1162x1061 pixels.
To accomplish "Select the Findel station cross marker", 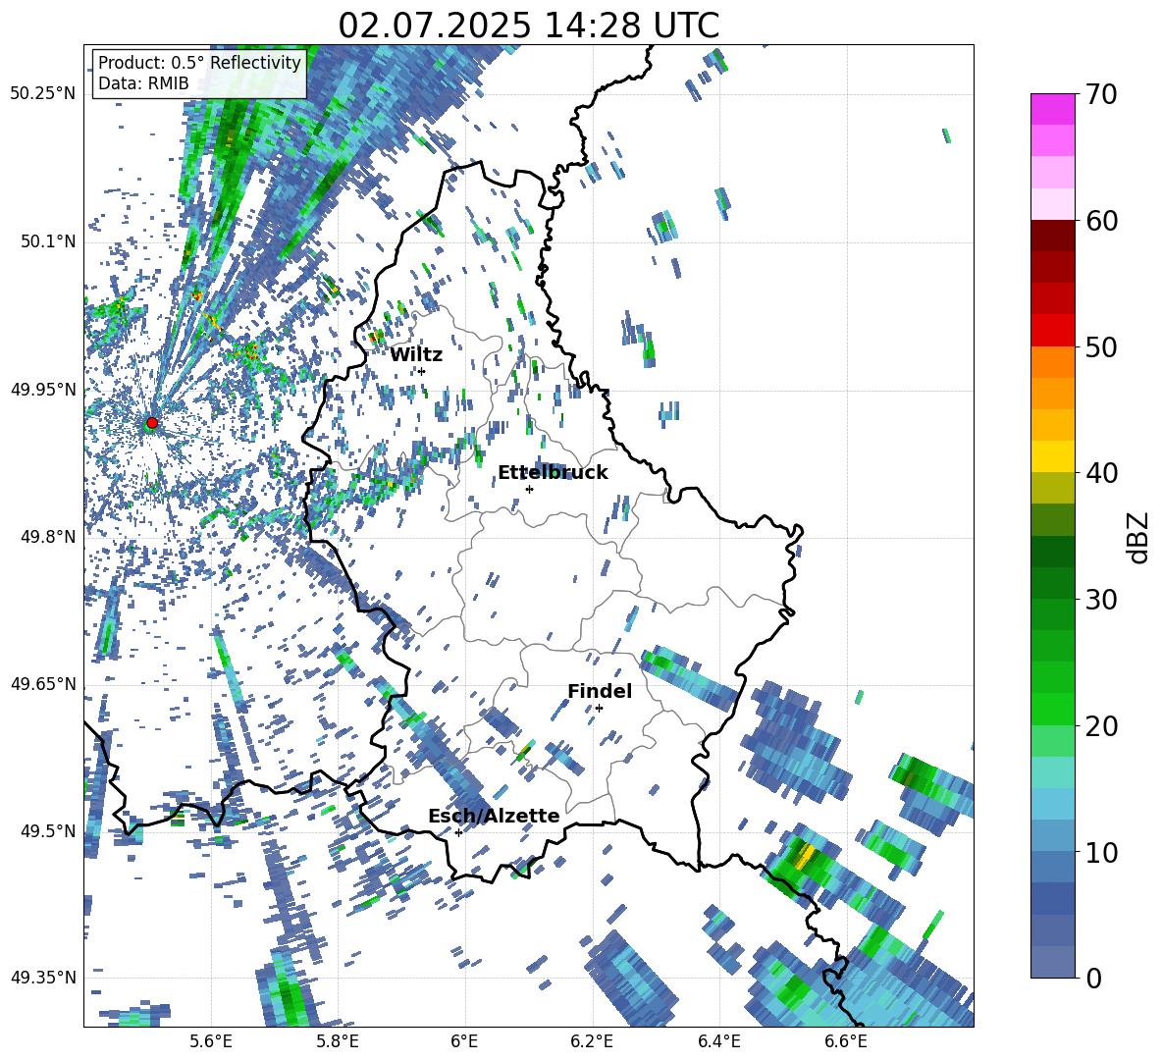I will point(599,708).
